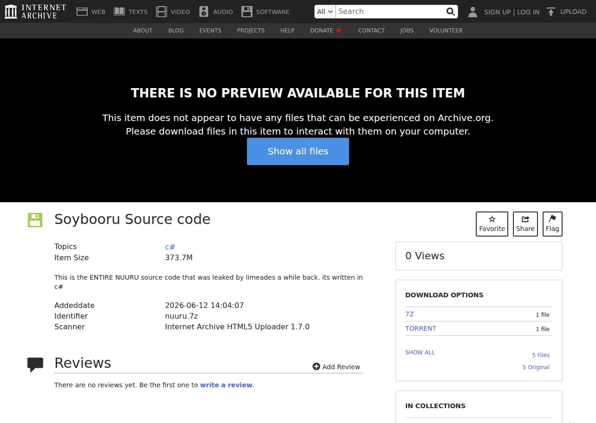Viewport: 596px width, 423px height.
Task: Open the '5 Original' link
Action: (x=536, y=367)
